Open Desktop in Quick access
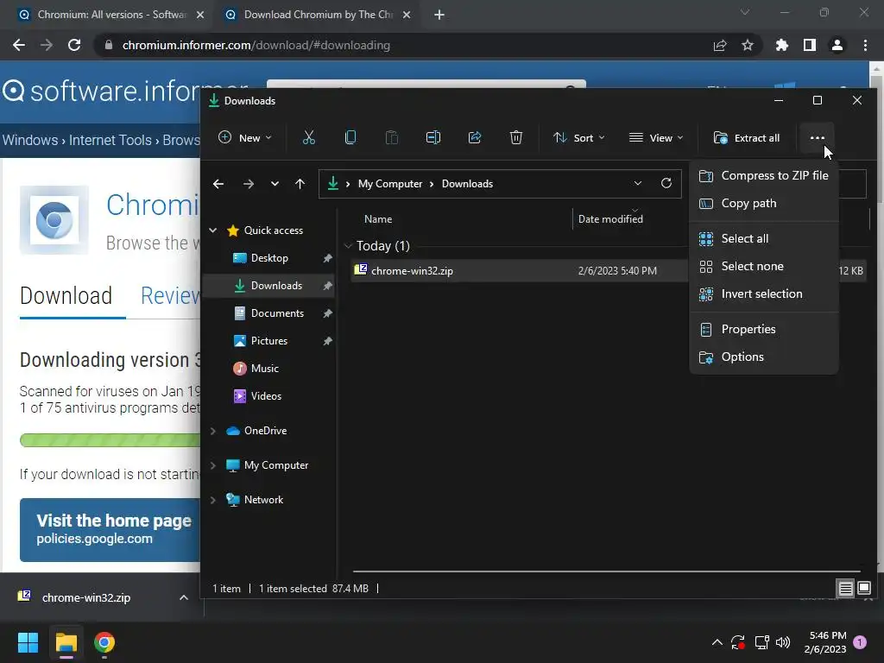The width and height of the screenshot is (884, 663). point(269,257)
